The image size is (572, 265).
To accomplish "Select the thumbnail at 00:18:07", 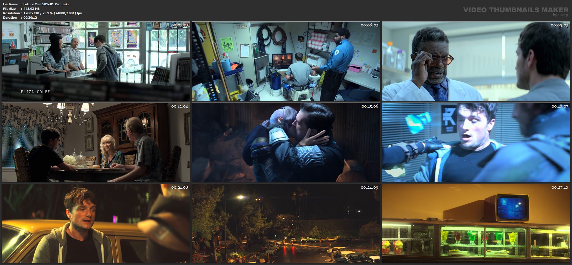I will 476,142.
